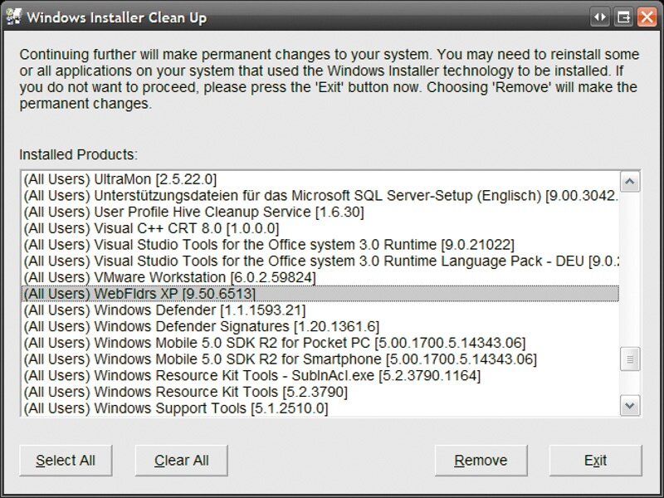Screen dimensions: 664x498
Task: Select Windows Defender Signatures entry
Action: (x=201, y=326)
